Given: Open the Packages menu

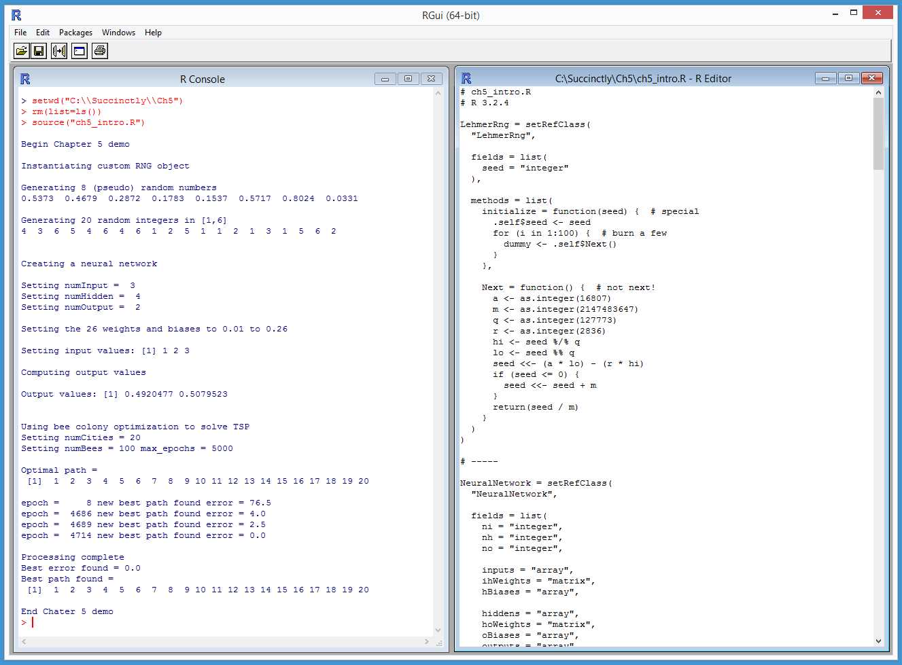Looking at the screenshot, I should (x=75, y=32).
